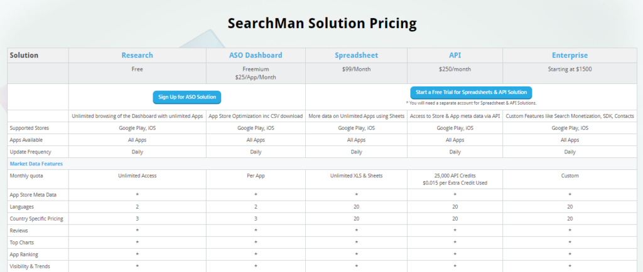Select the Solution column header
The image size is (643, 272).
click(x=24, y=55)
